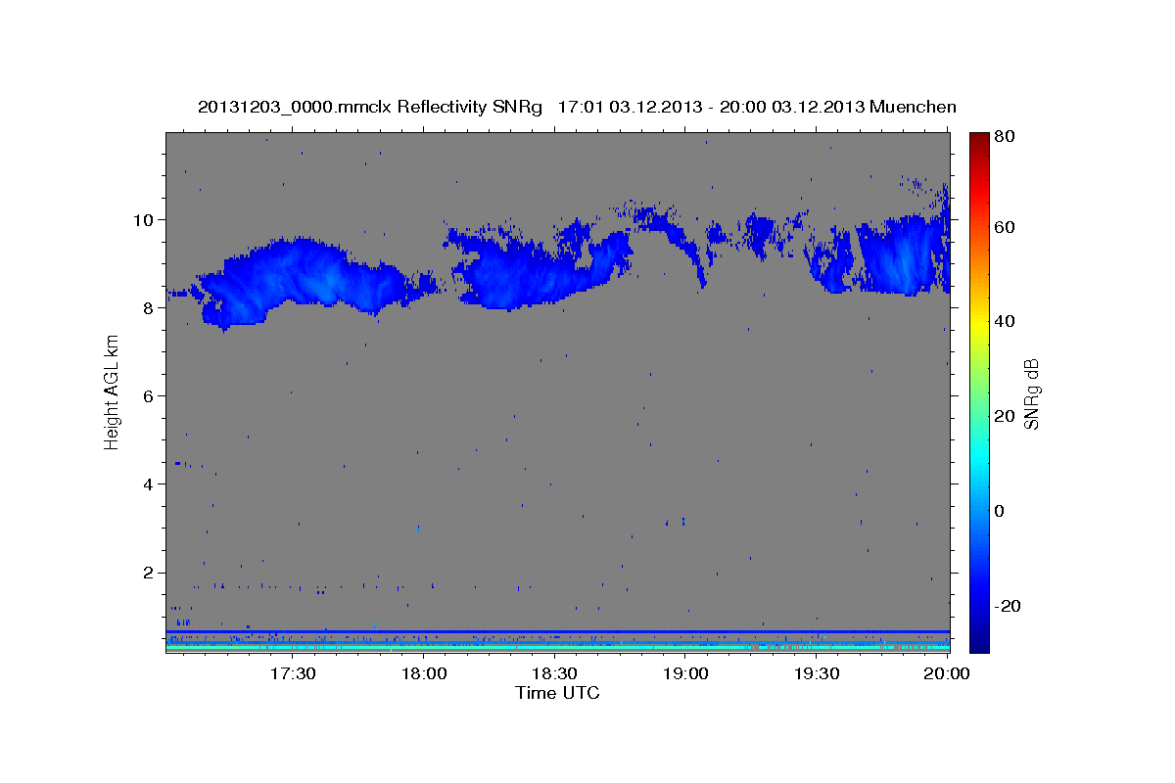
Task: Click the colorbar value 80
Action: [x=1004, y=137]
